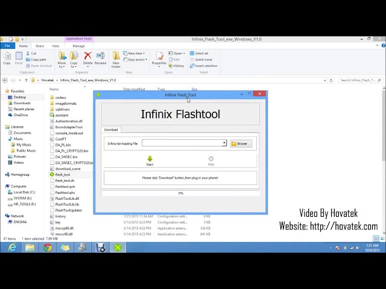Click the Back navigation arrow
The width and height of the screenshot is (386, 289).
tap(5, 80)
